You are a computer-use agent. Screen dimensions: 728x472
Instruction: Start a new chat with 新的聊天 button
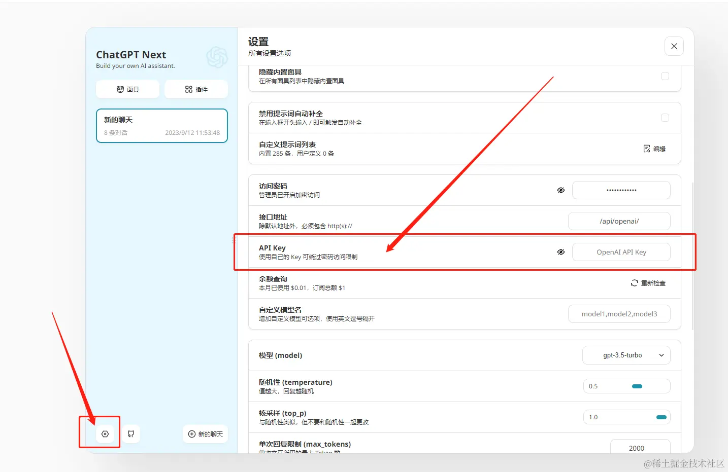click(x=206, y=434)
